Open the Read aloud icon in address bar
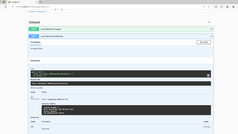The image size is (238, 134). [x=204, y=7]
